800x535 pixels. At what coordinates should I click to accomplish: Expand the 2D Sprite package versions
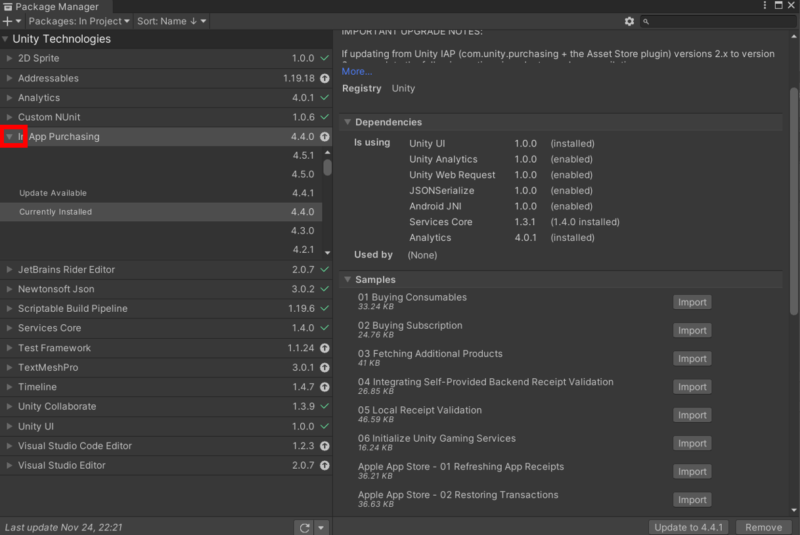click(9, 58)
